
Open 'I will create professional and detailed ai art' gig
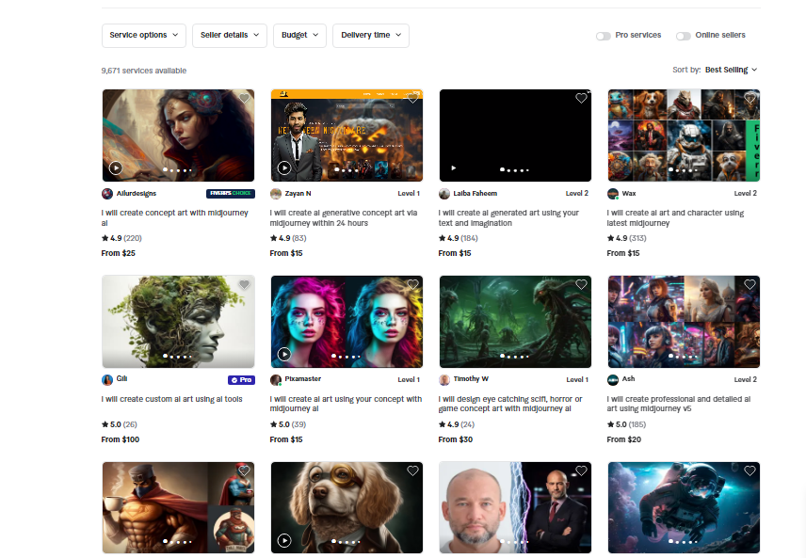click(x=679, y=404)
